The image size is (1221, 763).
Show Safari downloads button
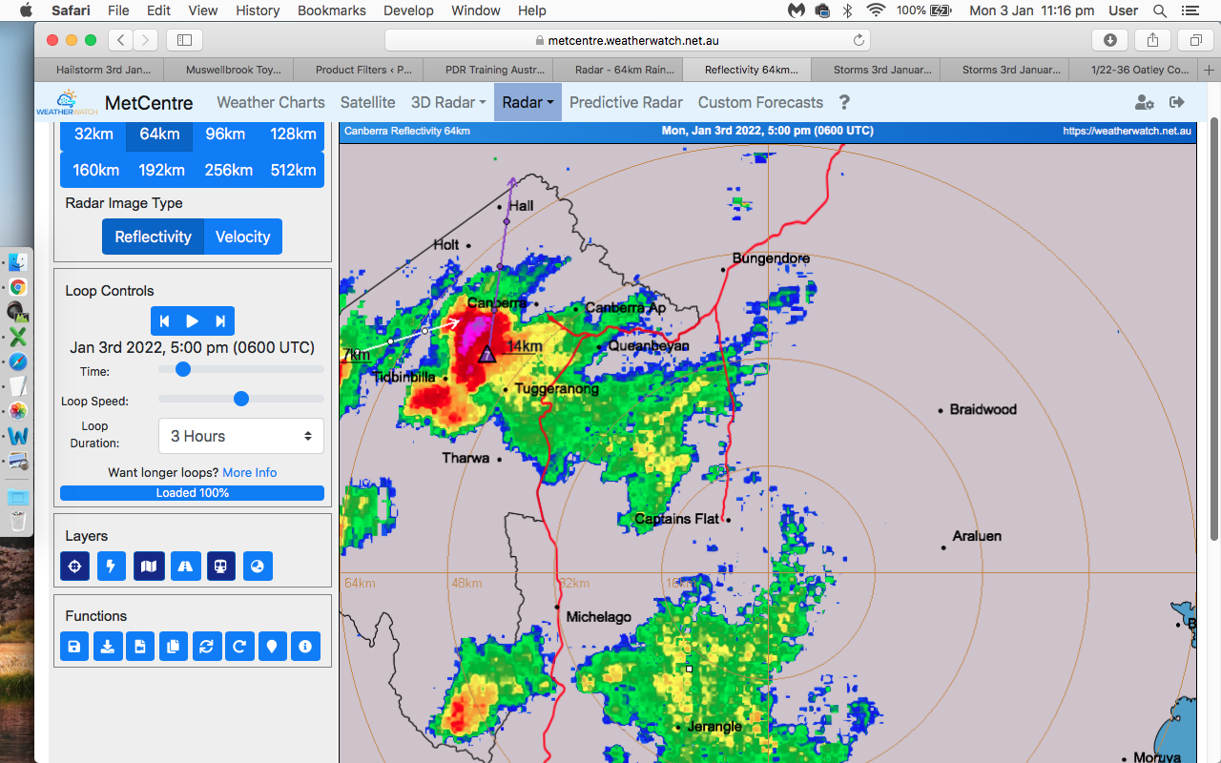(x=1109, y=40)
